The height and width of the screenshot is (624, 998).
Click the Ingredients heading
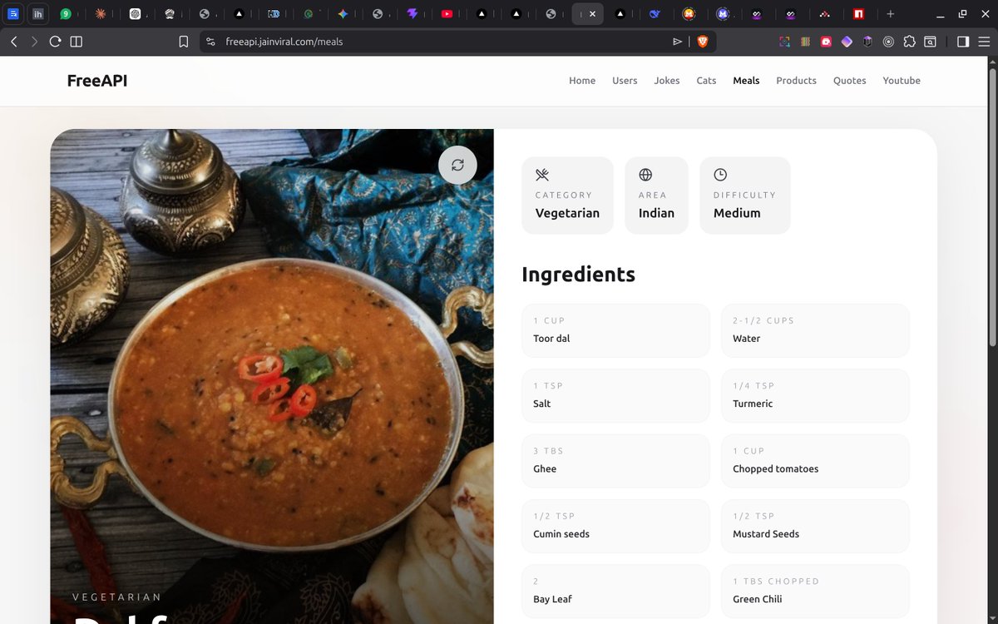[x=578, y=274]
